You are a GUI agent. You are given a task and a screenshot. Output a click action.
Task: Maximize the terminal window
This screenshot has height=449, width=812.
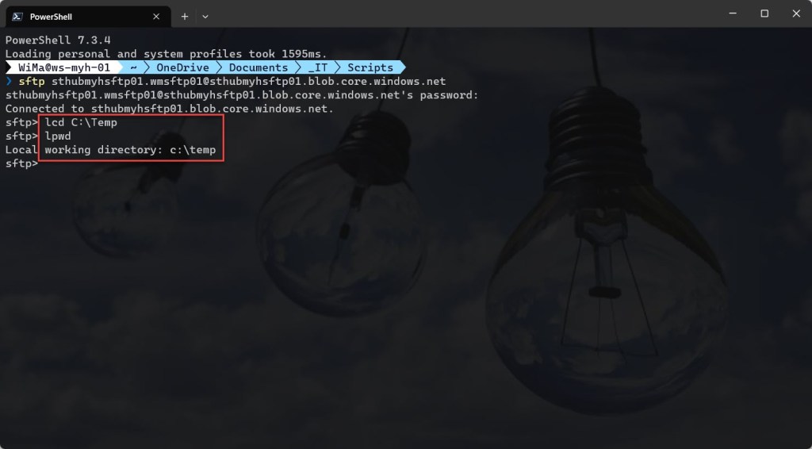pyautogui.click(x=764, y=13)
